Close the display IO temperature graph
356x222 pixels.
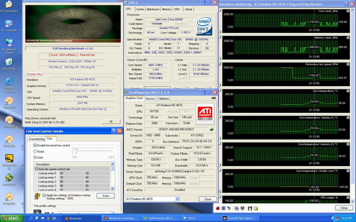348,118
